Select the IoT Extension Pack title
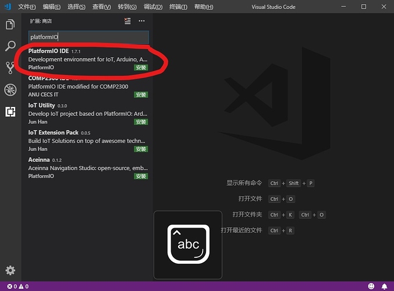This screenshot has height=291, width=394. (x=54, y=133)
